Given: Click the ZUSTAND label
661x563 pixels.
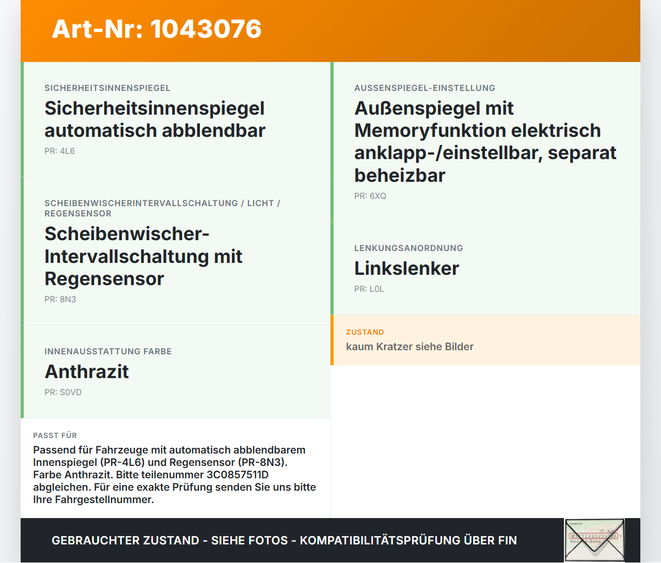Looking at the screenshot, I should coord(365,332).
